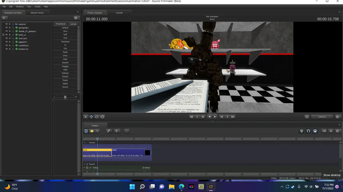Collapse the Sound track
The height and width of the screenshot is (192, 343).
point(85,164)
